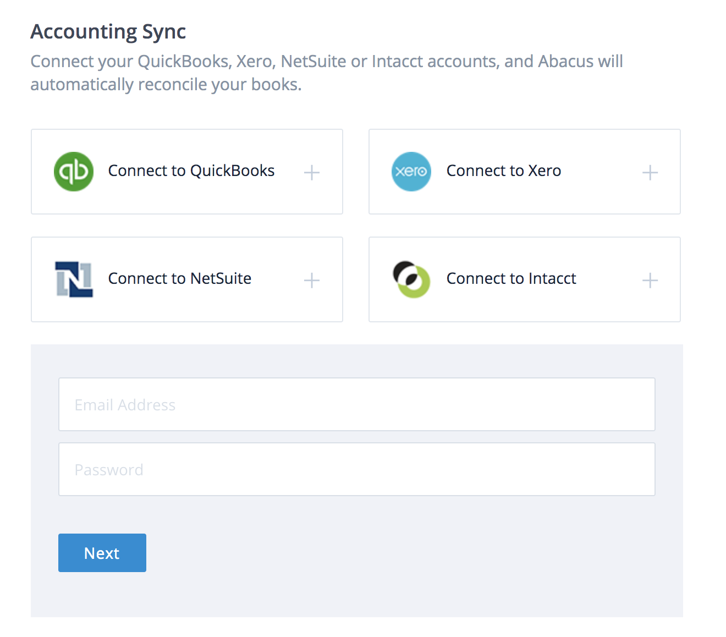
Task: Submit credentials with the Next button
Action: pyautogui.click(x=102, y=553)
